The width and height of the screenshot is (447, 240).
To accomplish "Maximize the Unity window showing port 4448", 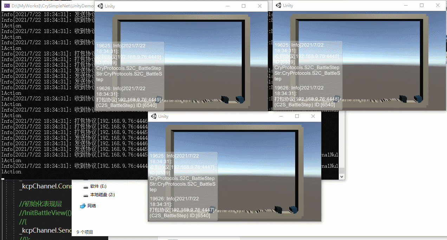I will (x=422, y=5).
